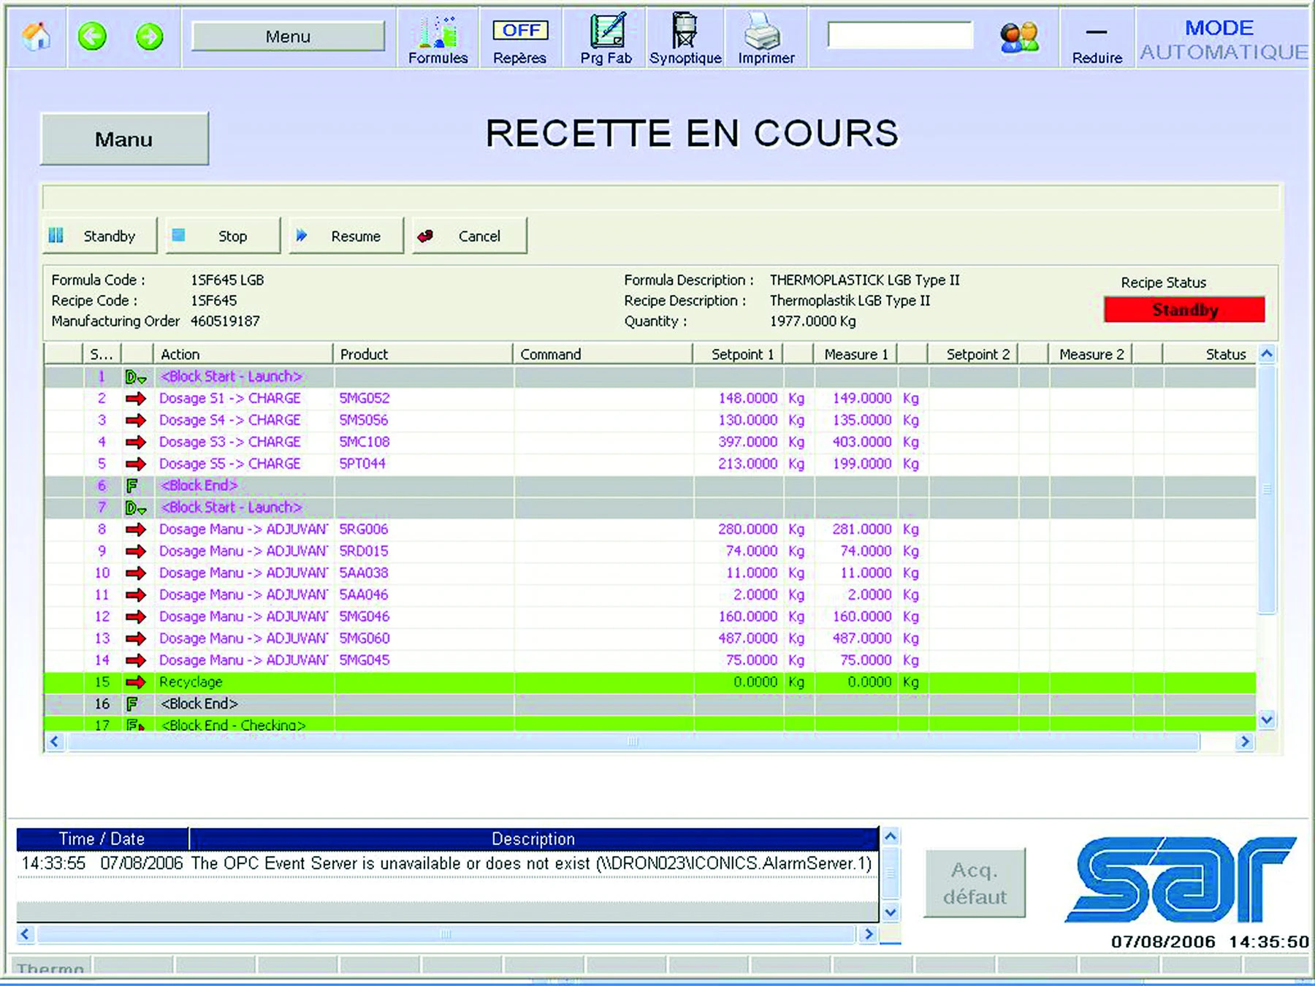Open the Formules screen
The height and width of the screenshot is (986, 1315).
437,37
